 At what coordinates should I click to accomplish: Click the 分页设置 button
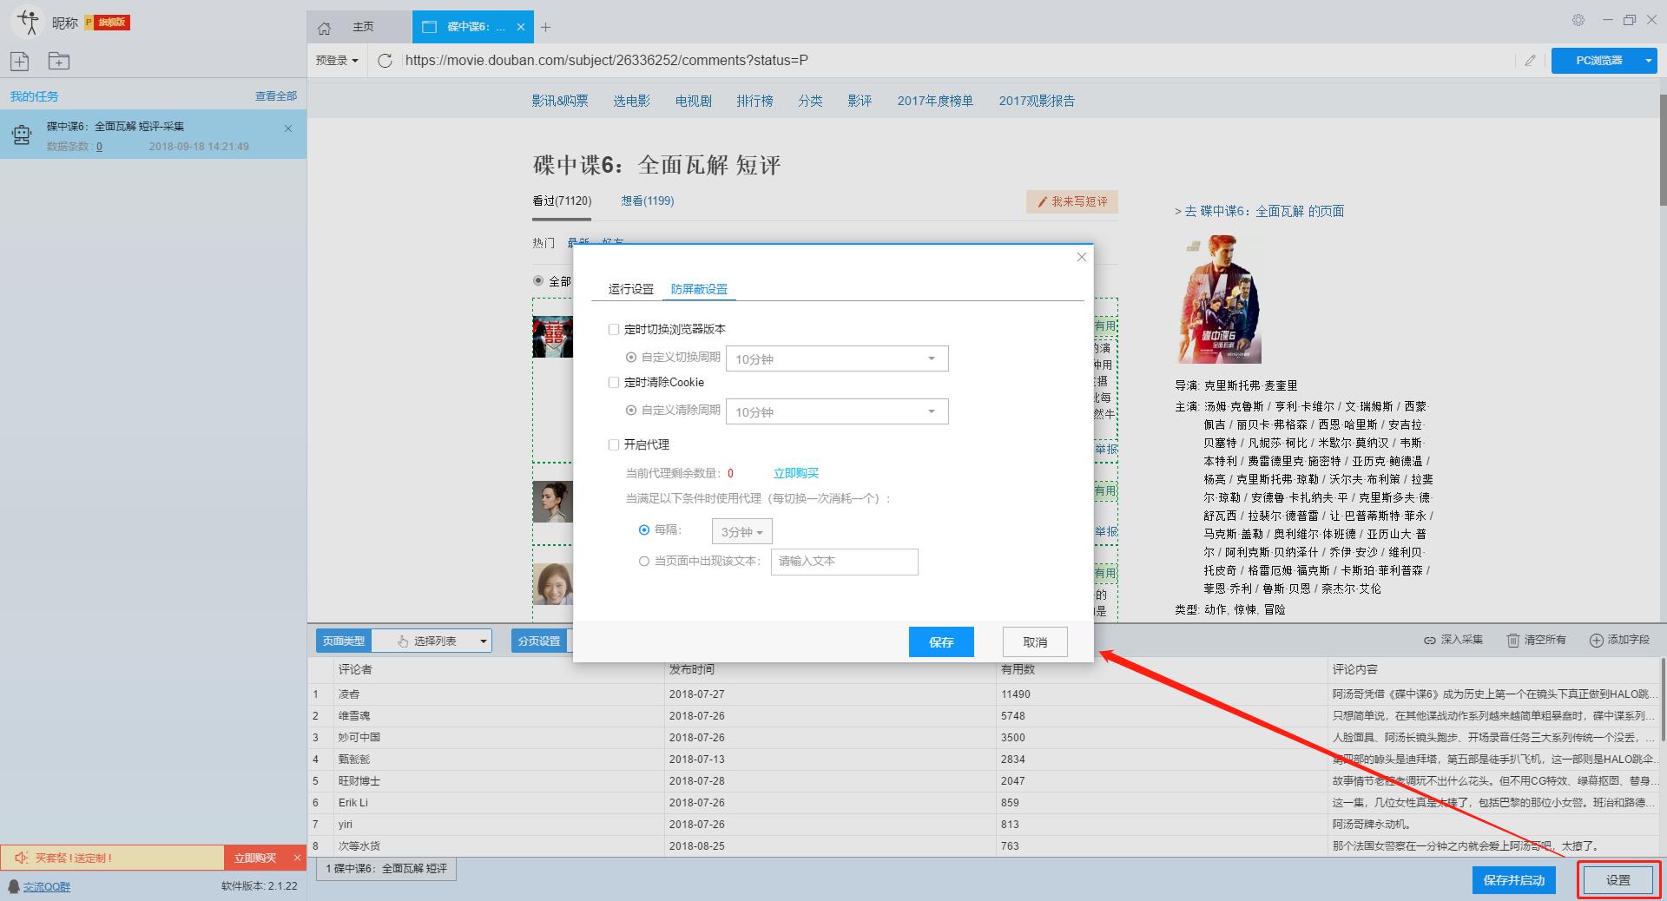point(539,641)
